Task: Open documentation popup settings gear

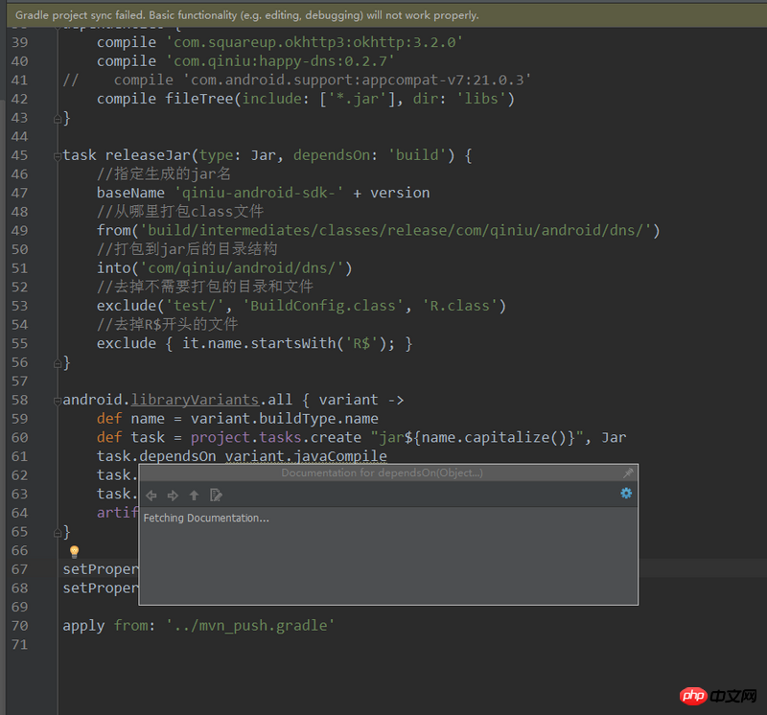Action: pyautogui.click(x=626, y=493)
